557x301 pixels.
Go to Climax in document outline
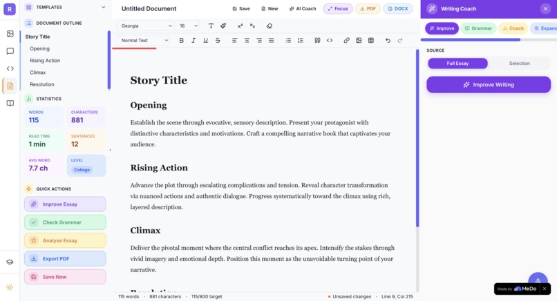click(37, 72)
